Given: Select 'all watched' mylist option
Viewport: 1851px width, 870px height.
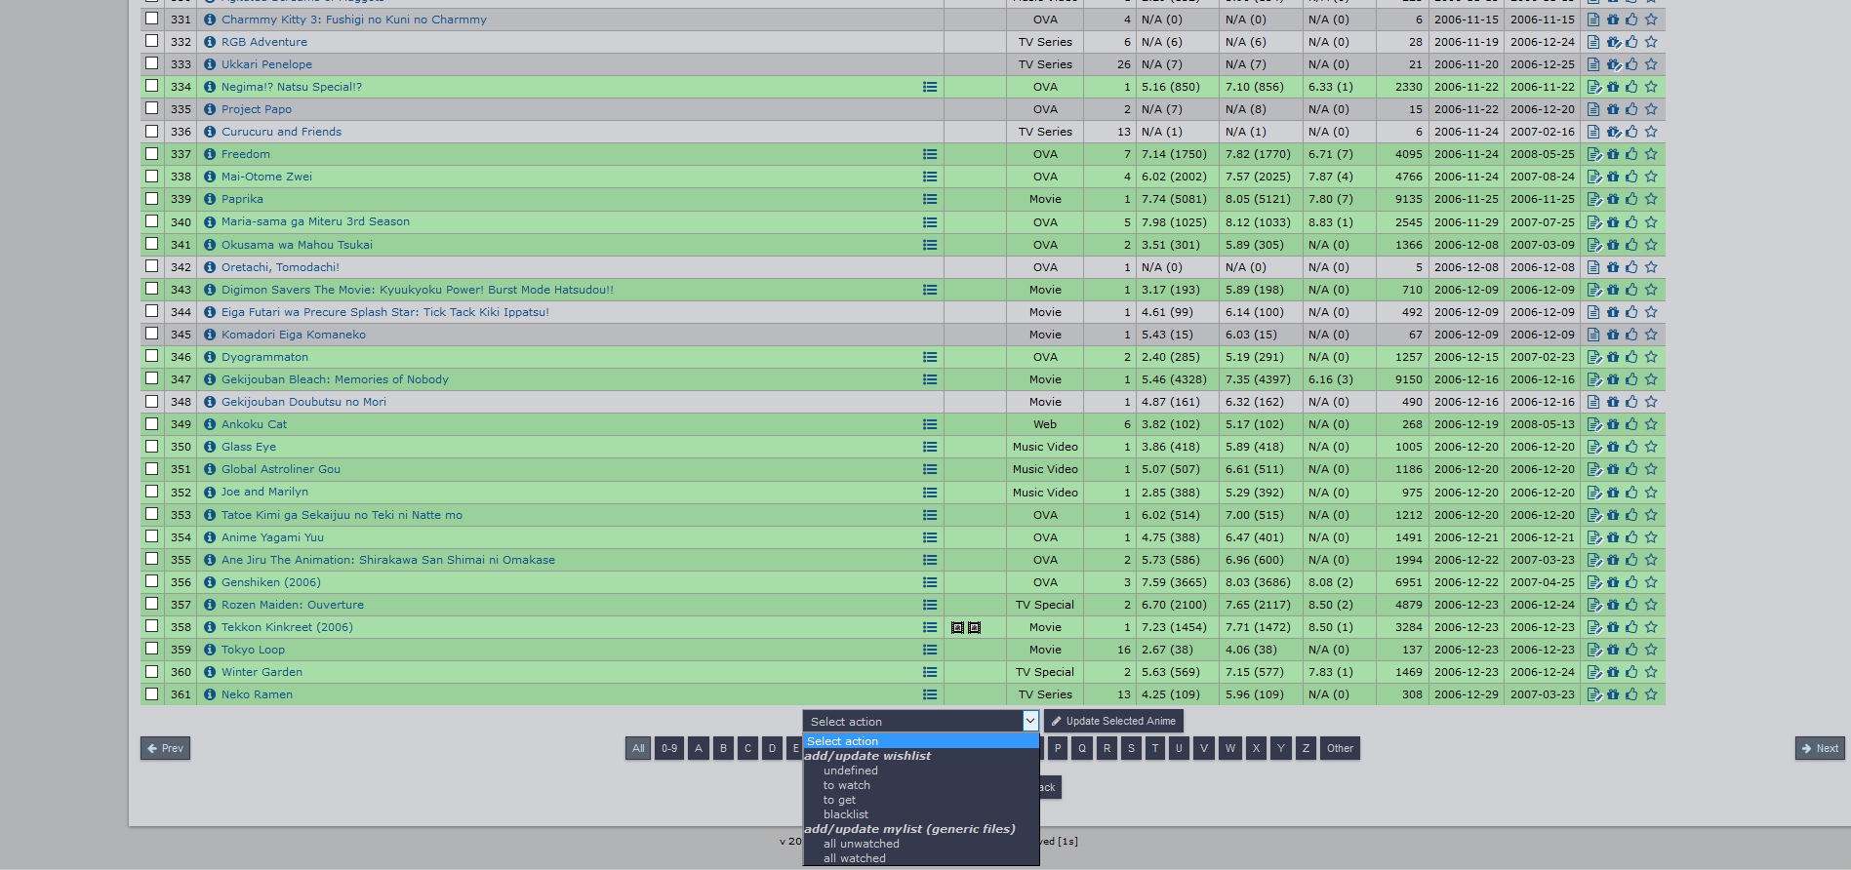Looking at the screenshot, I should (854, 858).
